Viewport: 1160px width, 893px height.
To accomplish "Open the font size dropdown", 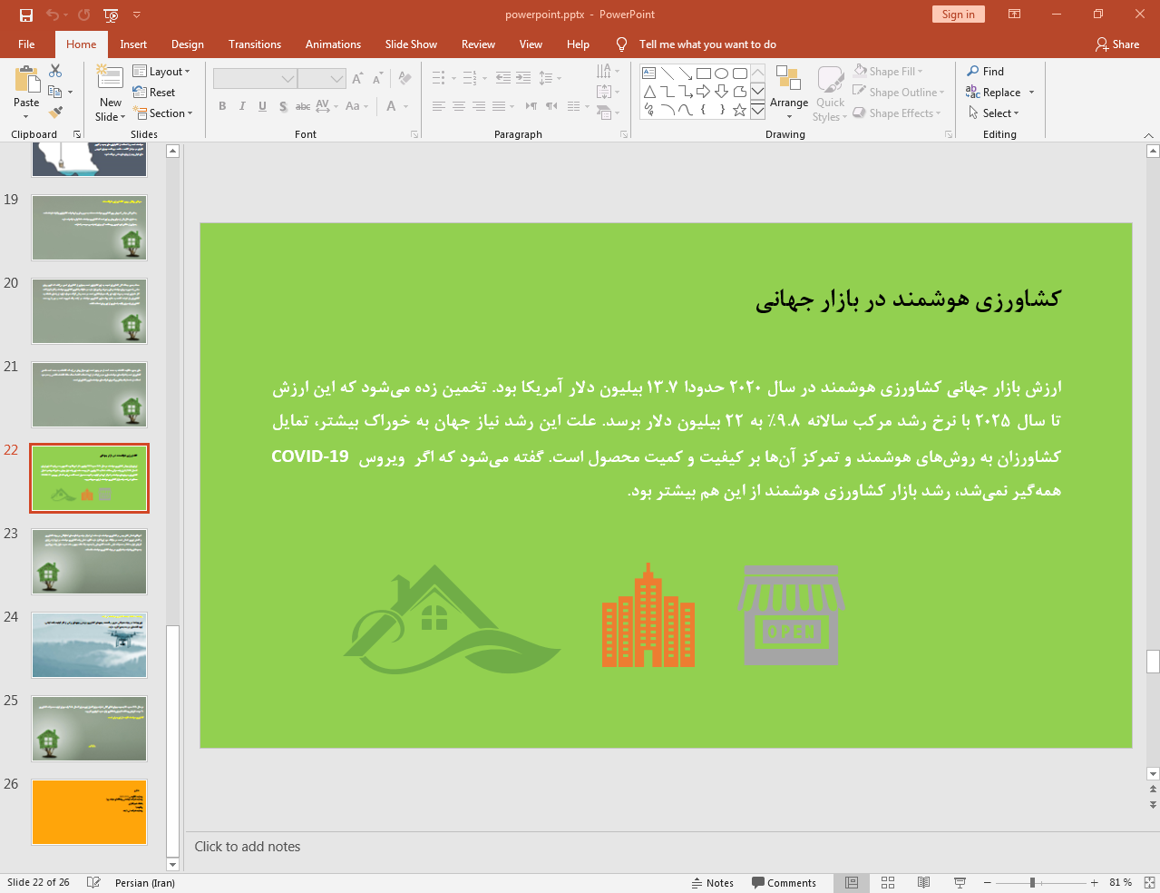I will click(x=337, y=79).
